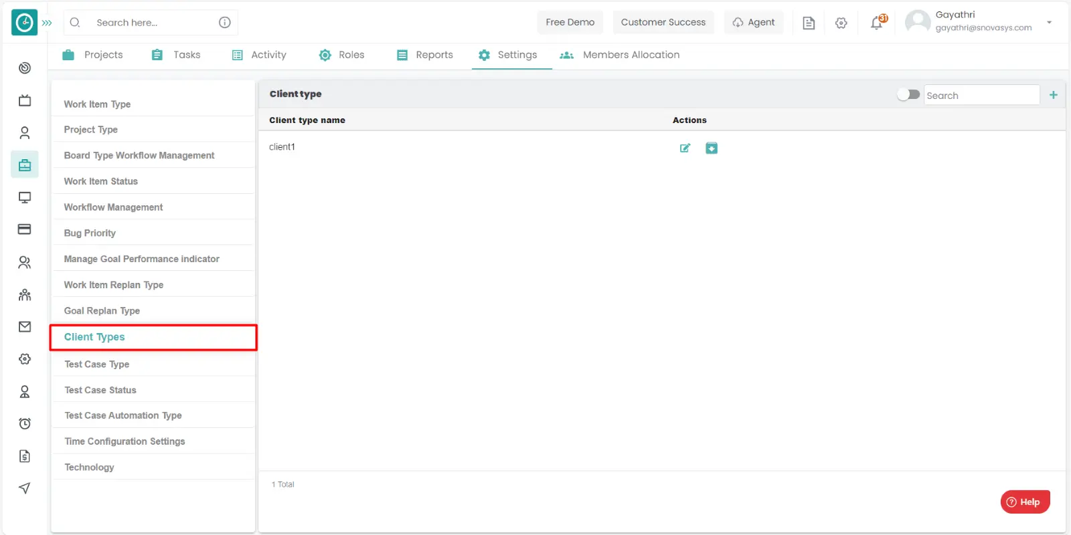Click the briefcase projects sidebar icon

25,165
